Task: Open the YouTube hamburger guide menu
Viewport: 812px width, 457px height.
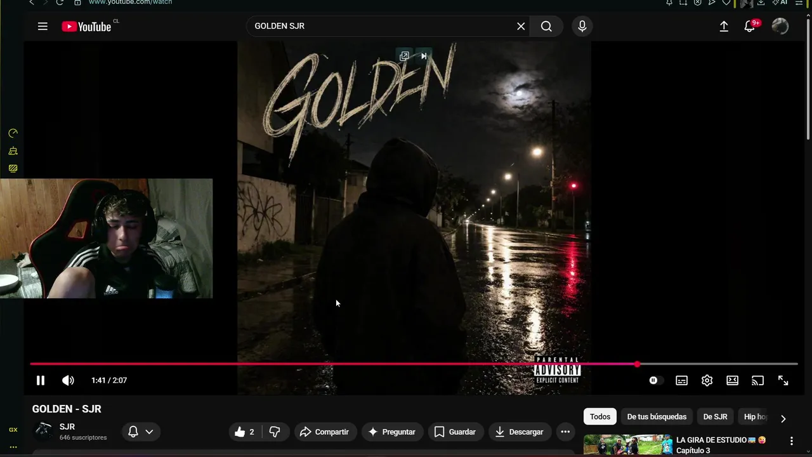Action: tap(43, 26)
